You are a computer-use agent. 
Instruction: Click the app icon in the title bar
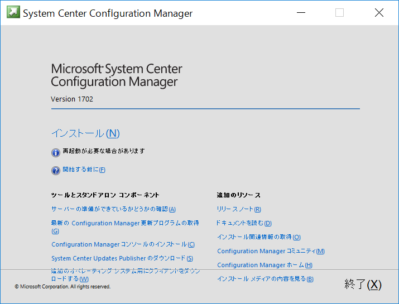coord(13,12)
